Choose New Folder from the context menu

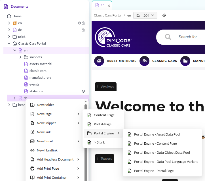(55, 105)
